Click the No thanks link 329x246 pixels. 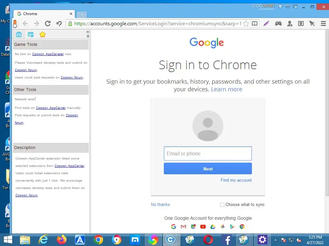[x=160, y=205]
